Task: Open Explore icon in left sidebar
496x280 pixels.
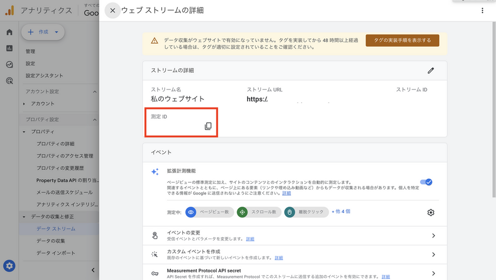Action: [x=9, y=65]
